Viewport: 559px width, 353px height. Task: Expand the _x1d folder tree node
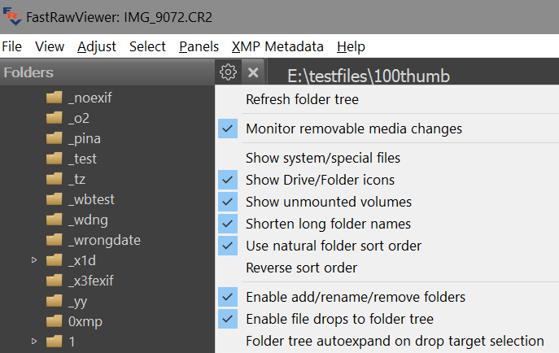(x=34, y=260)
